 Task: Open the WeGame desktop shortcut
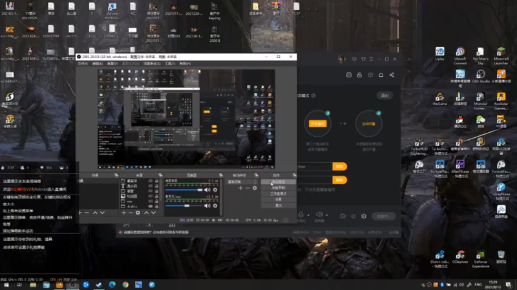(x=439, y=99)
